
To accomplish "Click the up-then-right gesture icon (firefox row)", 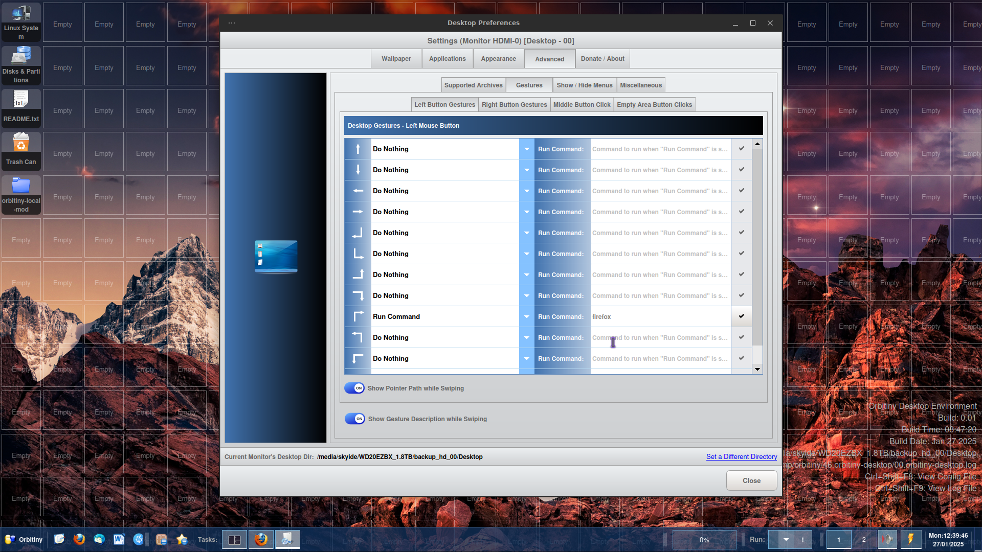I will tap(358, 316).
